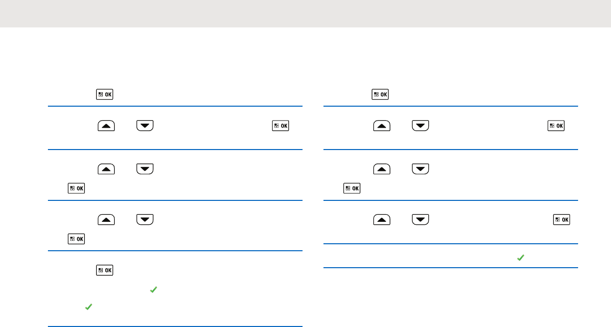This screenshot has width=611, height=327.
Task: Click OK key at far right of right column's fourth row
Action: point(563,220)
